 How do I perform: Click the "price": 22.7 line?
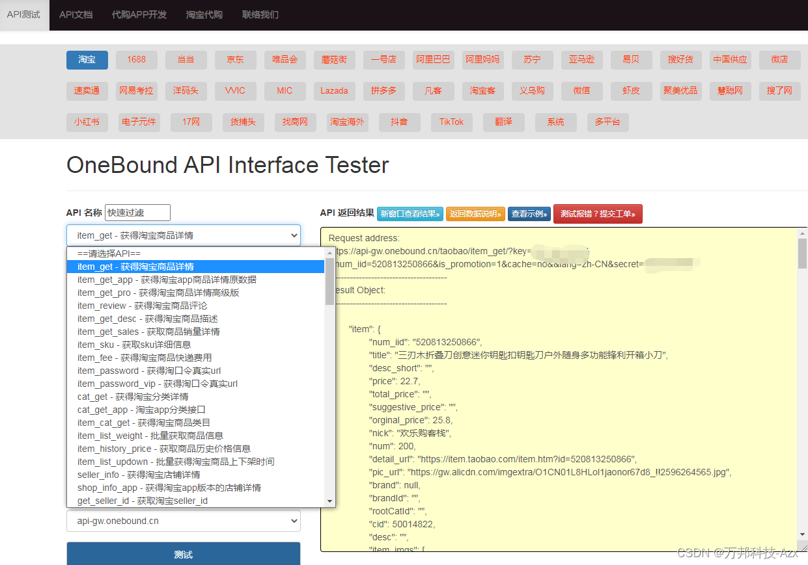(x=395, y=381)
